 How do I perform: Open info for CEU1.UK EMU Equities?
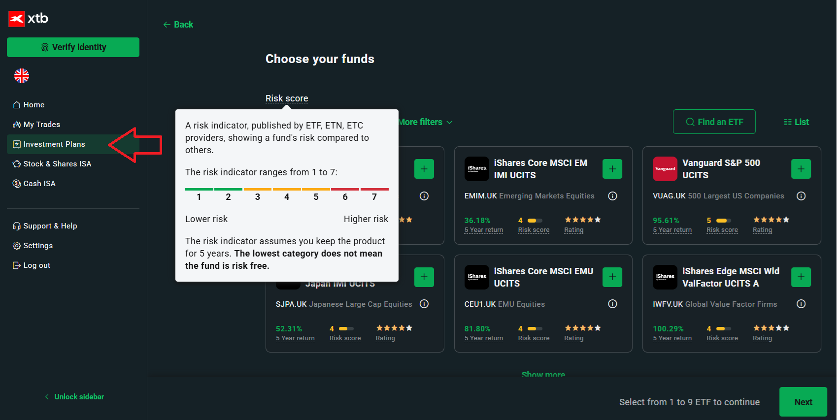point(613,304)
